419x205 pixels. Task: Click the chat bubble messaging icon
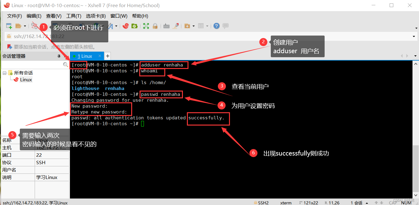(226, 26)
